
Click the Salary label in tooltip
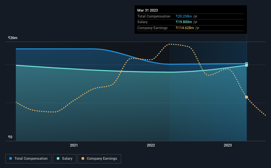(142, 22)
